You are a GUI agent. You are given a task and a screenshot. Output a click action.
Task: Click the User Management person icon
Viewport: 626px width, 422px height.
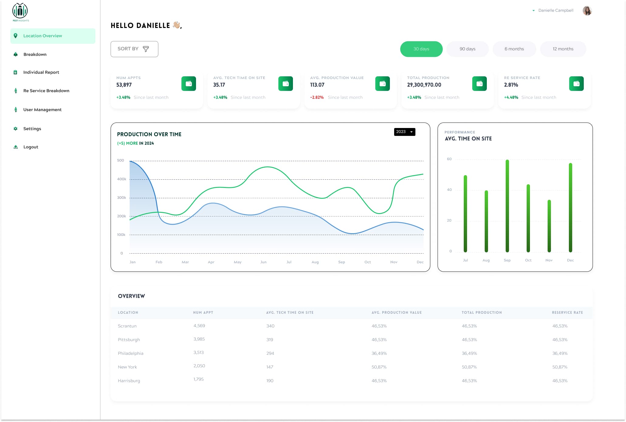(15, 109)
